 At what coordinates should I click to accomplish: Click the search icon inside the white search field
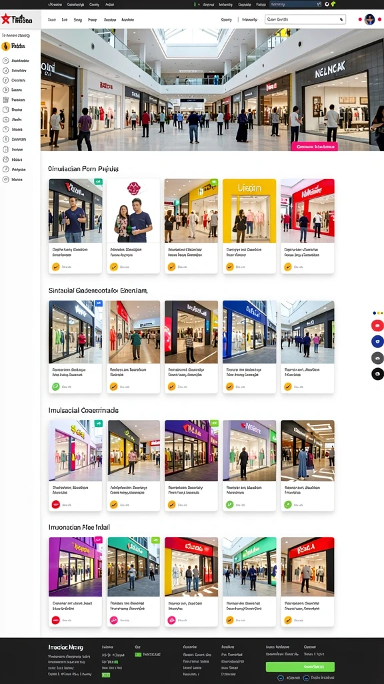point(341,19)
